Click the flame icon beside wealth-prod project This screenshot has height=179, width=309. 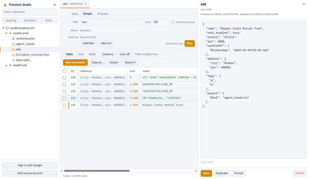(x=10, y=33)
